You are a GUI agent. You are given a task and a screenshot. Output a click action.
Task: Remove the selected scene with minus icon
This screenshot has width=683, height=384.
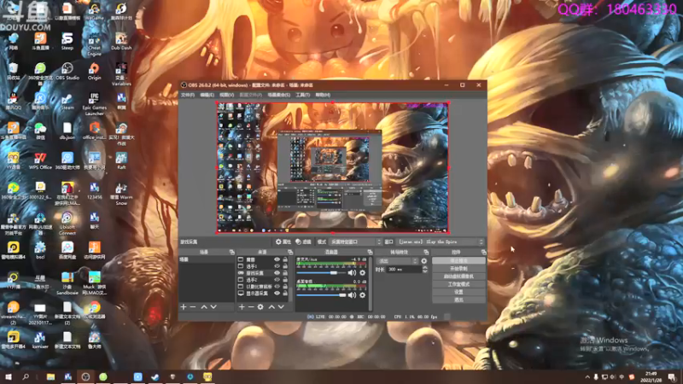pos(193,307)
